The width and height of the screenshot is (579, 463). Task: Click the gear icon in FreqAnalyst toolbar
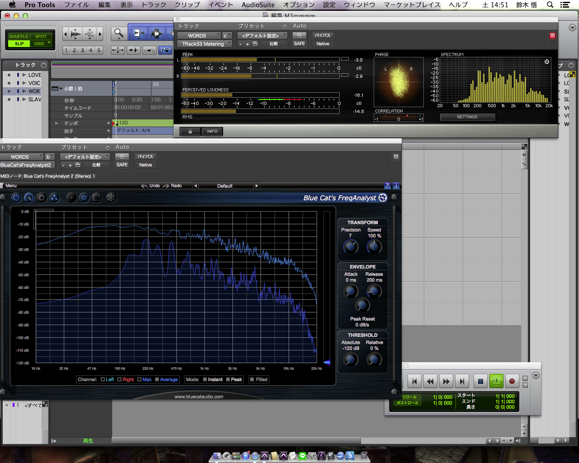[42, 198]
